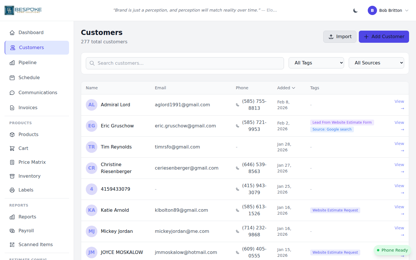
Task: Expand the All Tags dropdown
Action: (316, 63)
